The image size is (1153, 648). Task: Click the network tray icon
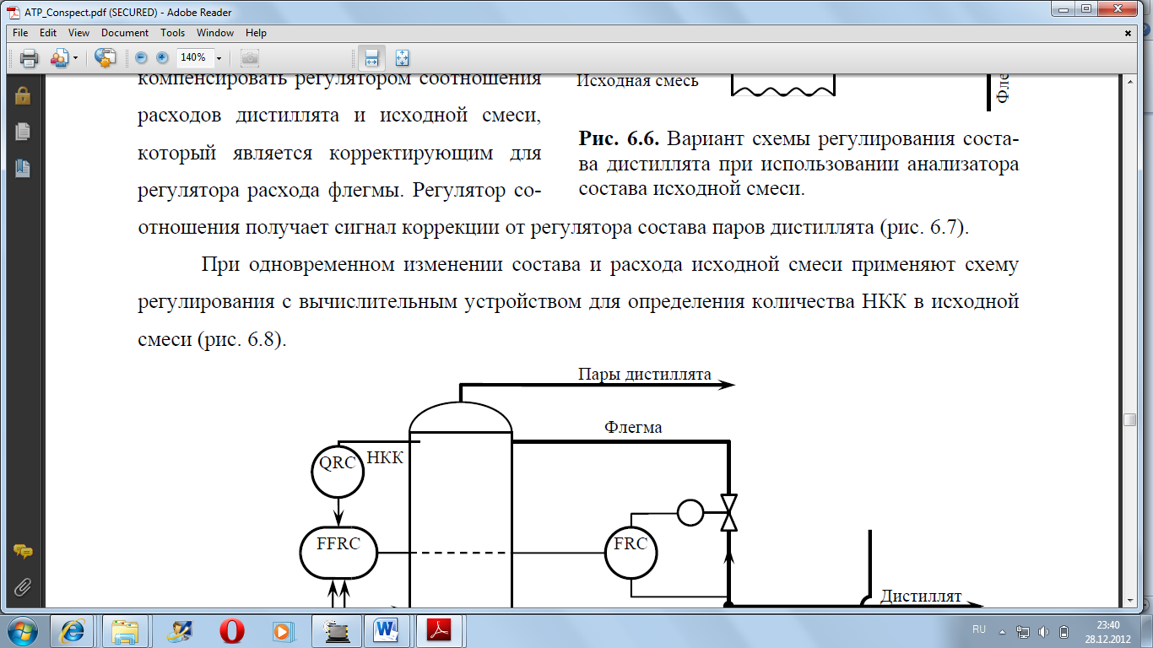pos(1023,630)
